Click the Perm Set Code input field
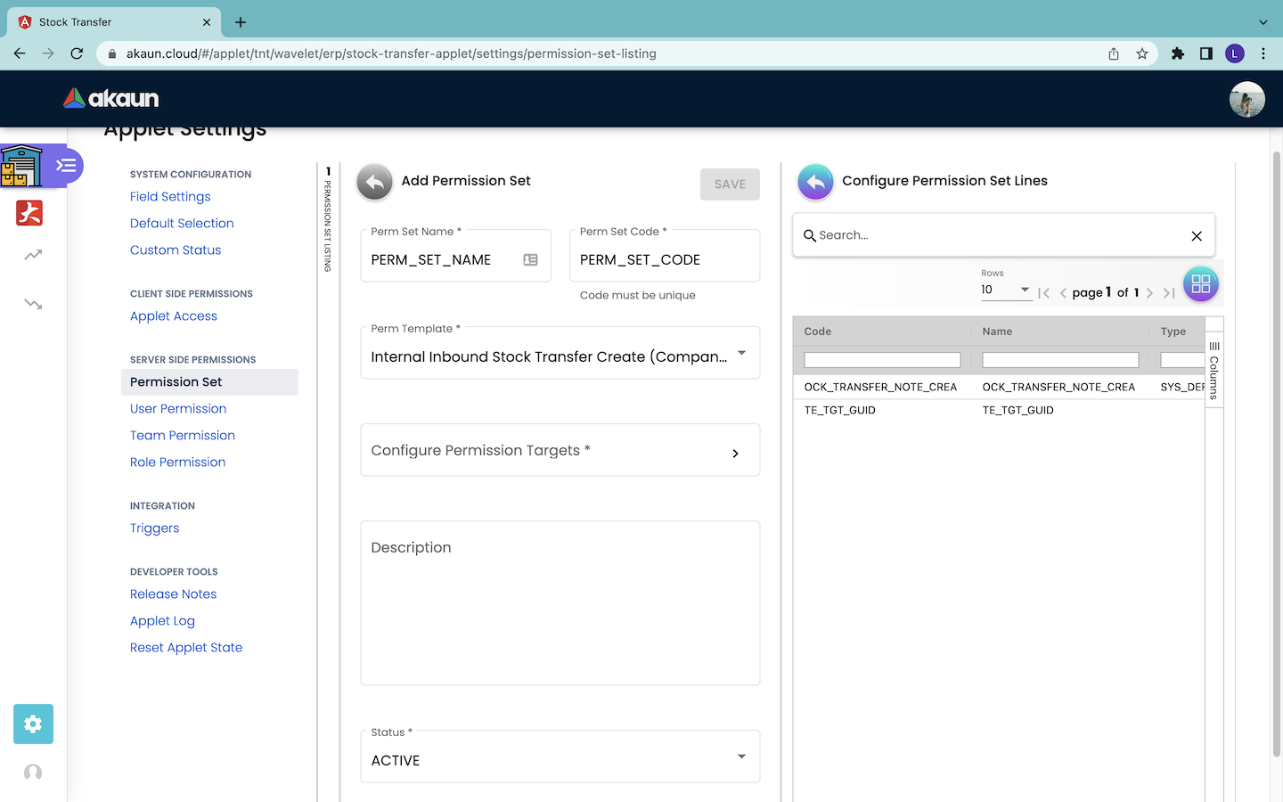The width and height of the screenshot is (1283, 802). pyautogui.click(x=664, y=260)
